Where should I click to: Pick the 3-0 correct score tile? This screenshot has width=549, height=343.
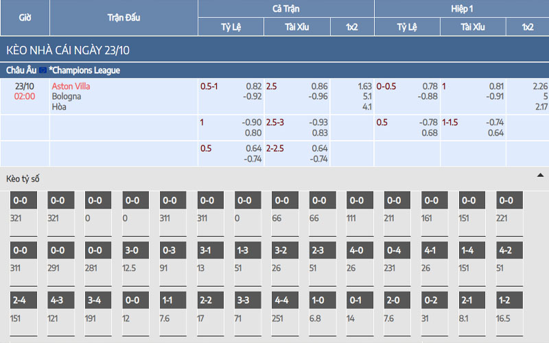coord(132,251)
